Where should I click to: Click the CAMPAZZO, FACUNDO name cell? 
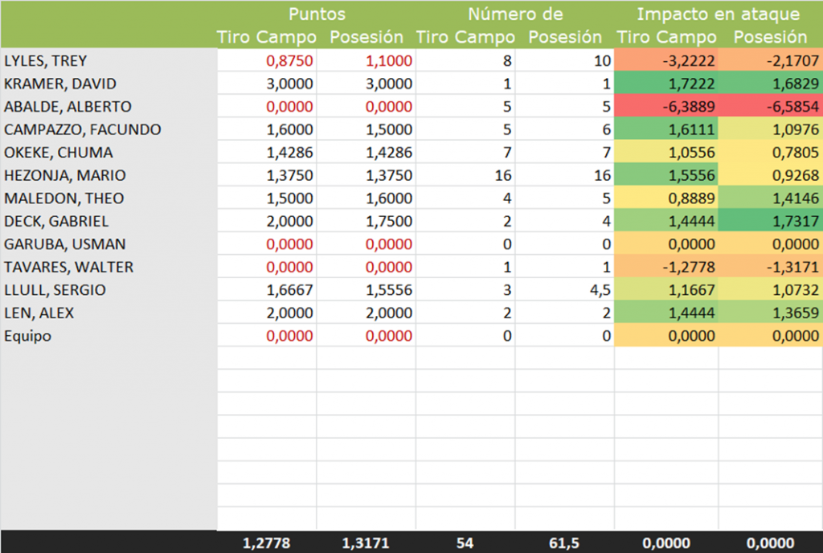point(83,129)
